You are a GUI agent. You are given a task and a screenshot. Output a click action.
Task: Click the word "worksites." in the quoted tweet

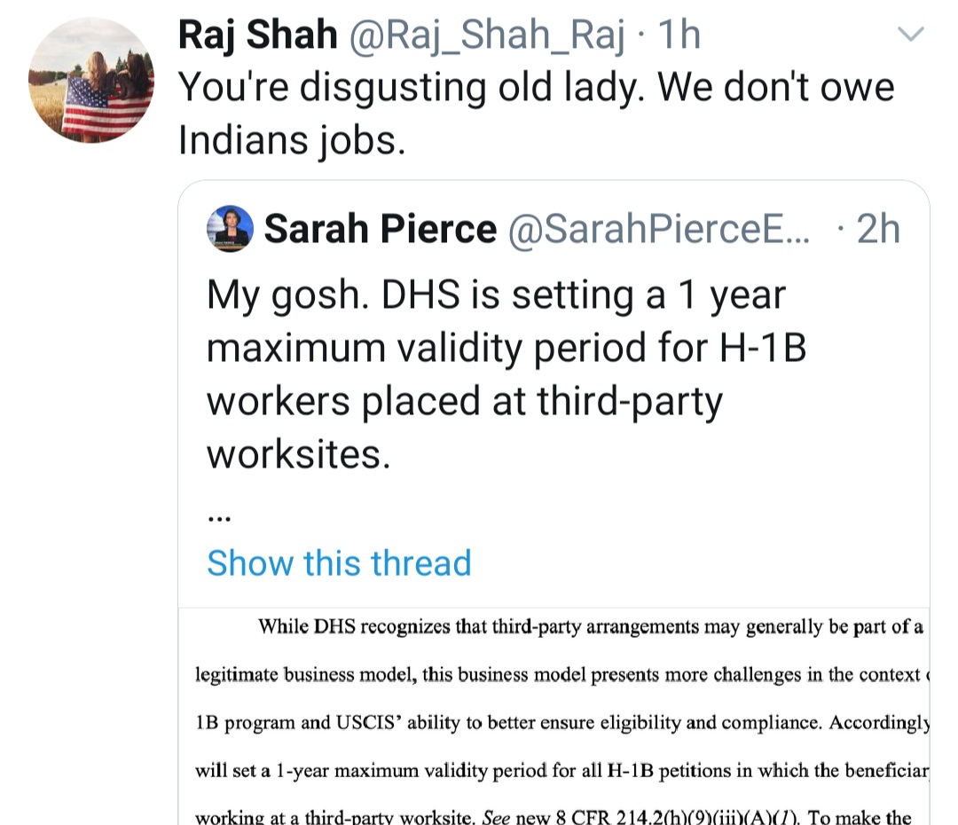pos(298,454)
